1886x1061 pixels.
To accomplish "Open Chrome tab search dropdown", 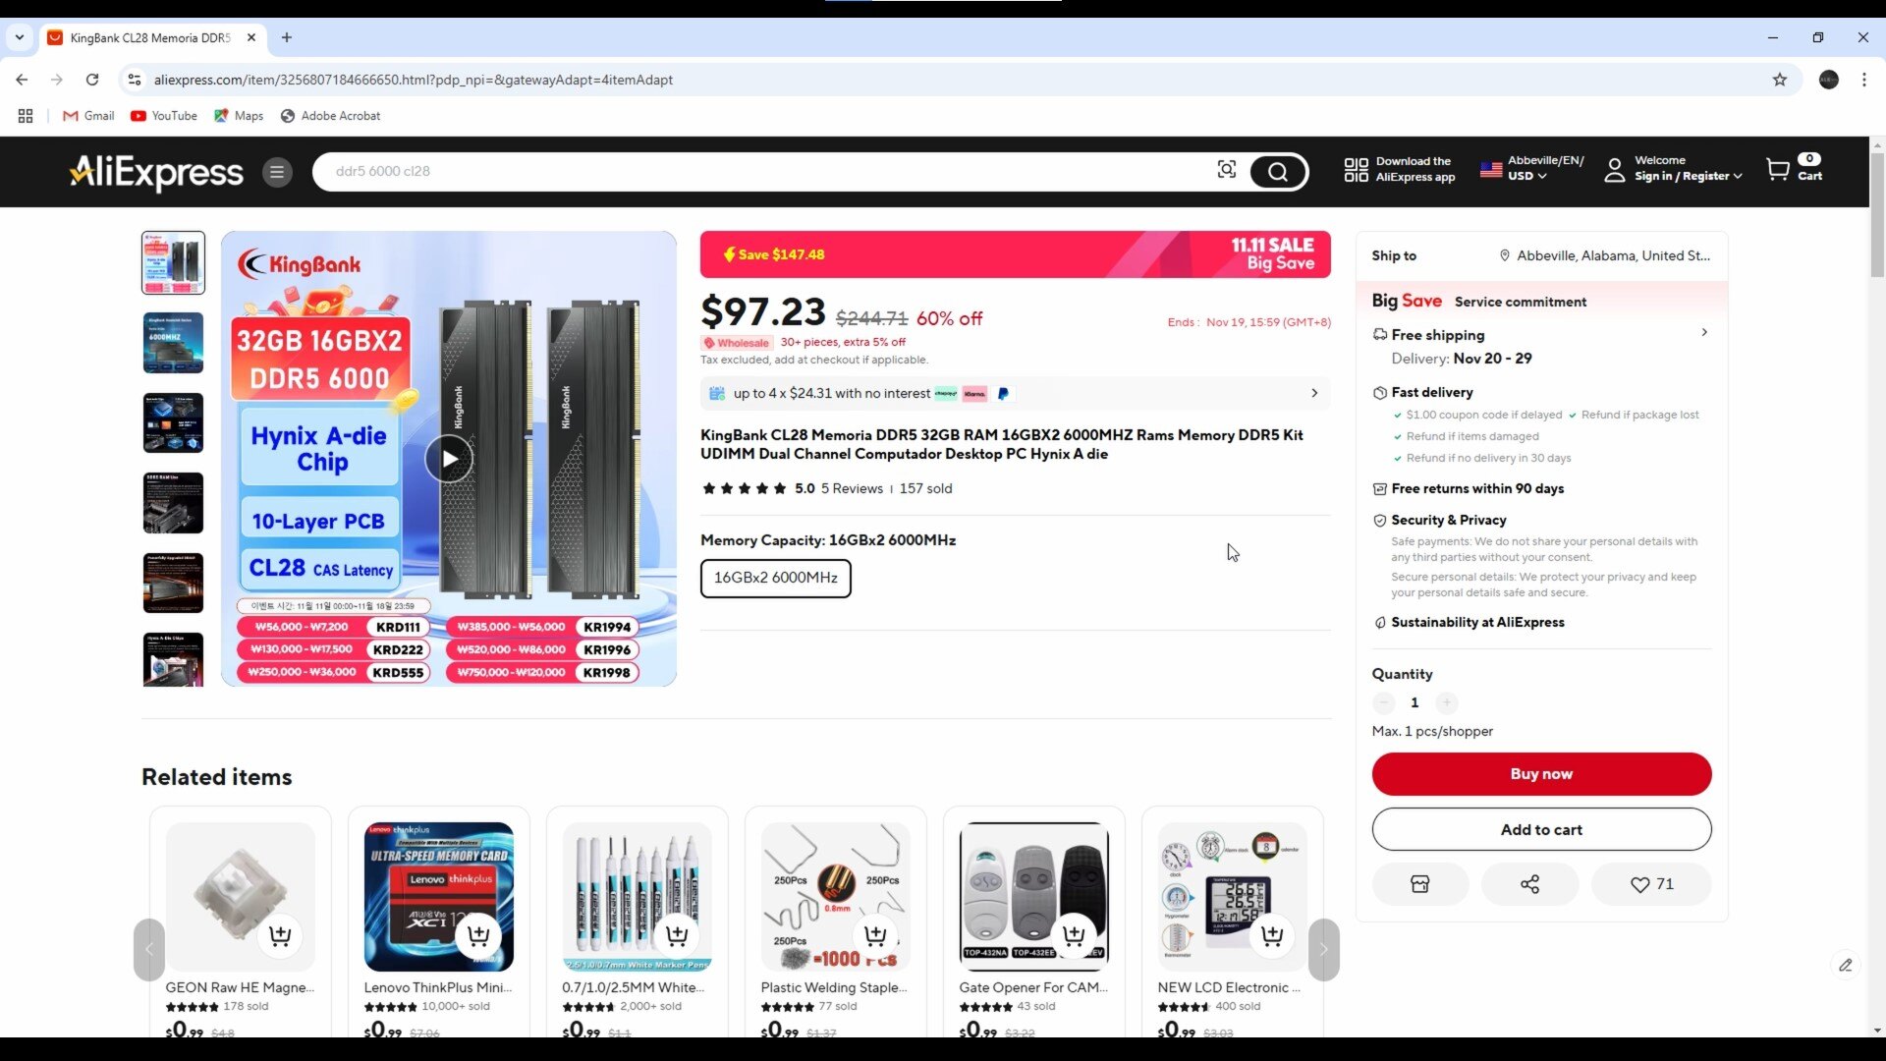I will tap(19, 37).
